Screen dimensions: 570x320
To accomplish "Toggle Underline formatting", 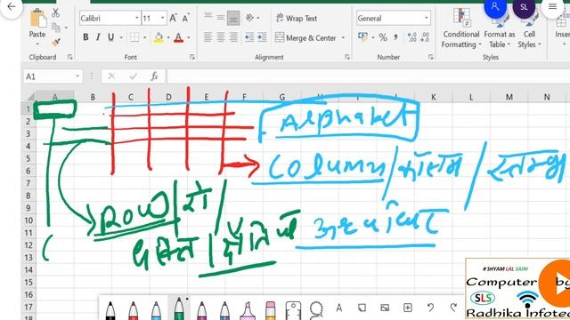I will click(110, 37).
